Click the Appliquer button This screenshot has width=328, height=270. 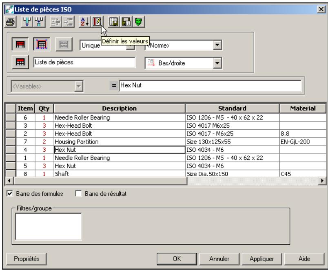tap(262, 259)
